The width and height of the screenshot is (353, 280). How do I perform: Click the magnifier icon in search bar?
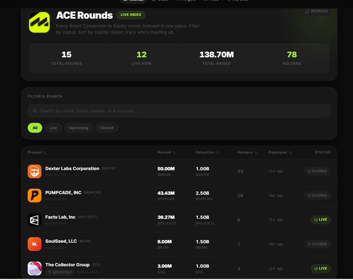click(34, 111)
